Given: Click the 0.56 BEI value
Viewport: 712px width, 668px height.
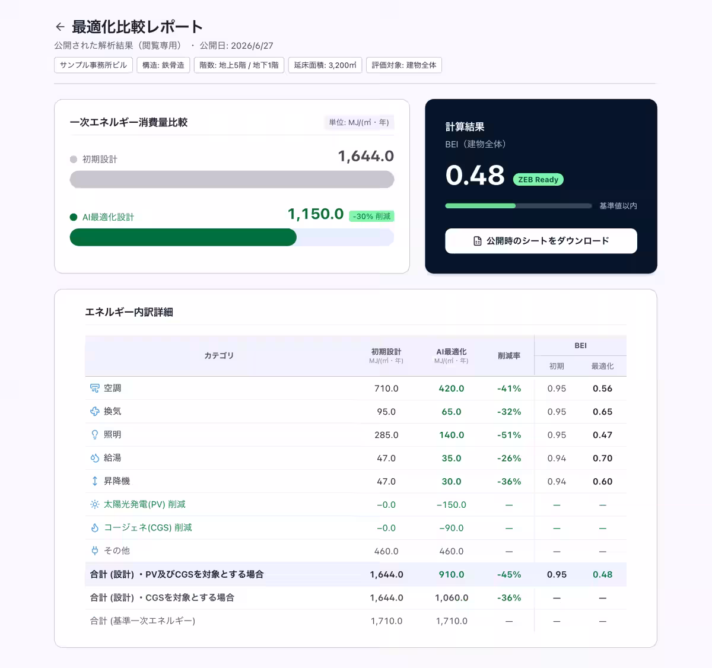Looking at the screenshot, I should pos(602,389).
